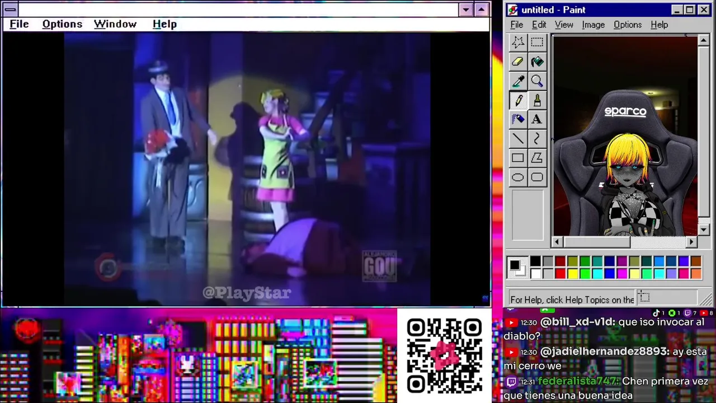Select the Free-Form Select tool in Paint

518,43
